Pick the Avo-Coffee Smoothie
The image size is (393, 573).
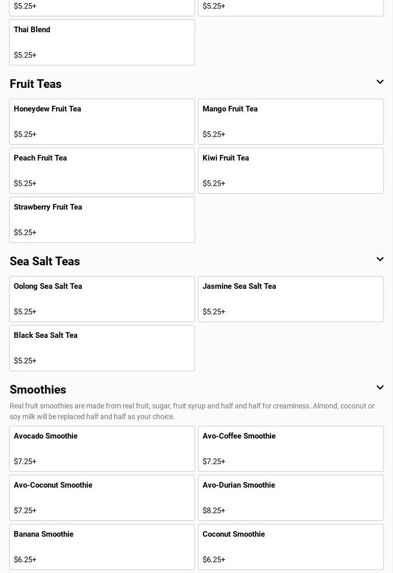click(291, 449)
